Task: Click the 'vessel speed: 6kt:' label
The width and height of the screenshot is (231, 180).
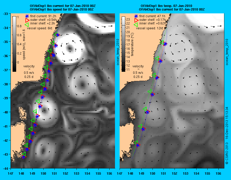Action: coord(40,28)
